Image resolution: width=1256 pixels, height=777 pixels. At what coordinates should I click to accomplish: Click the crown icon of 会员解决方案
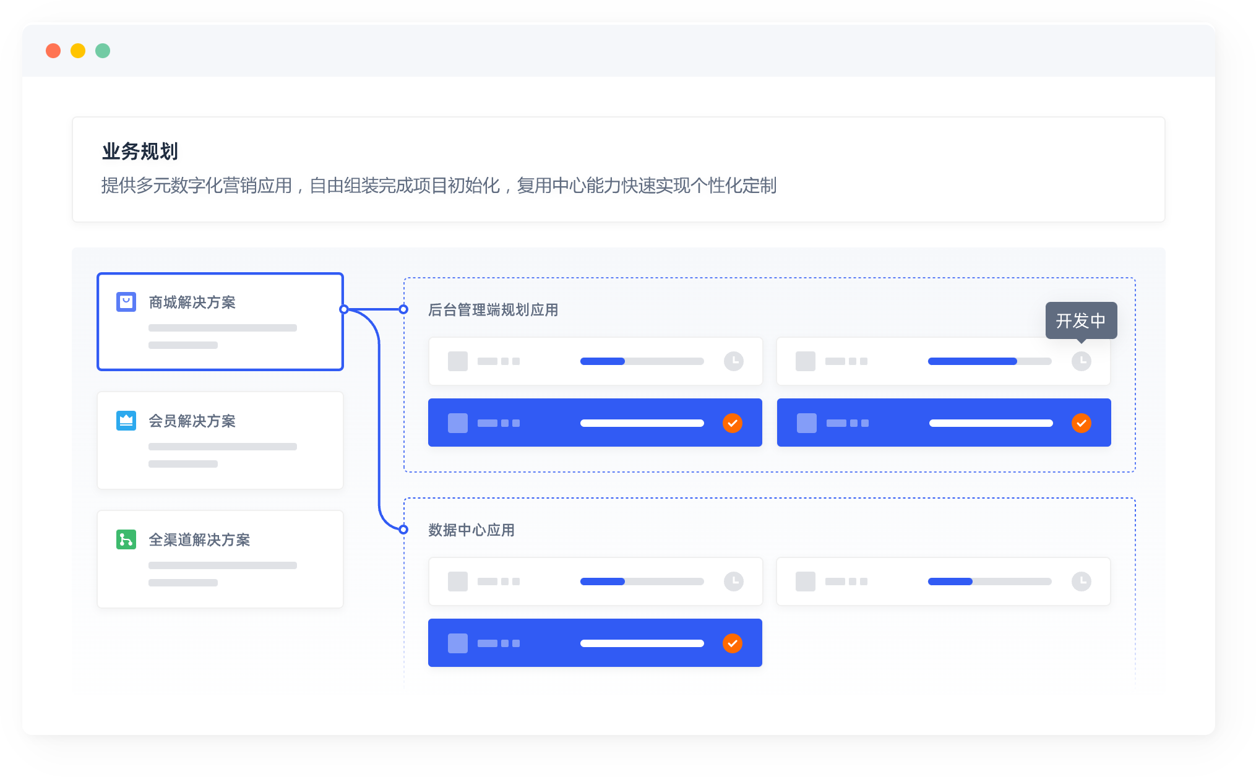pos(126,421)
